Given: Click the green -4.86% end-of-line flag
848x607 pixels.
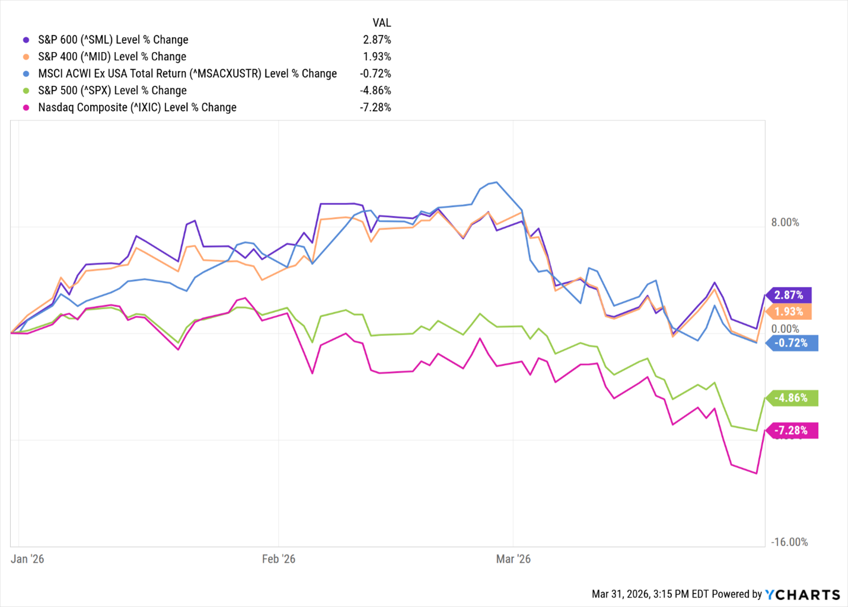Looking at the screenshot, I should coord(792,398).
